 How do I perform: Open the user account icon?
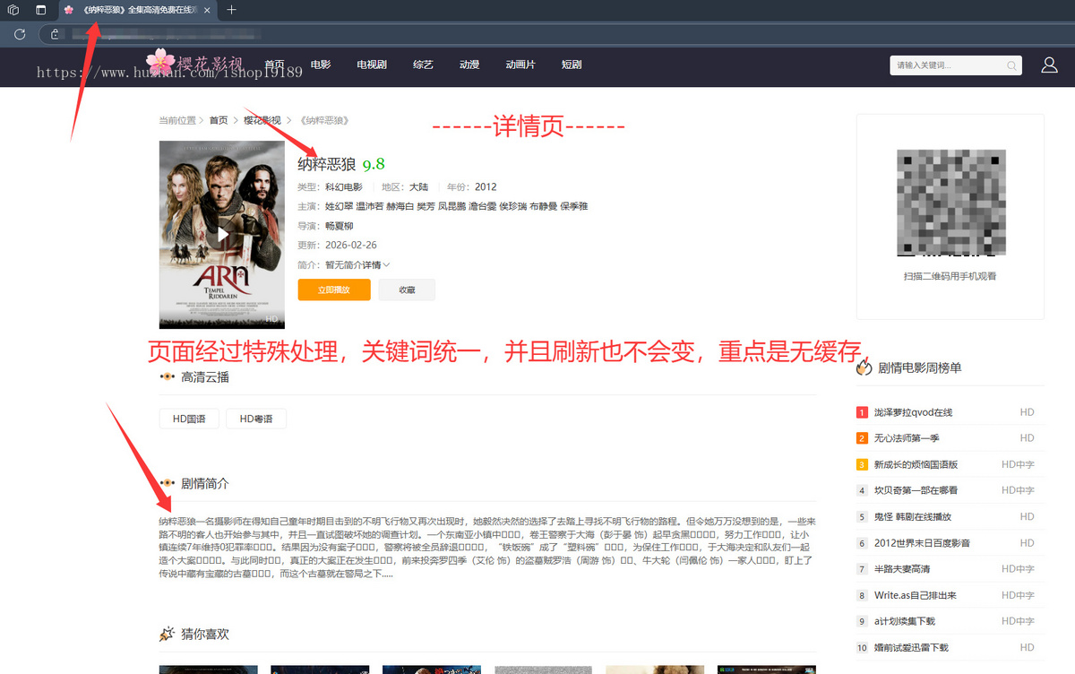tap(1050, 65)
